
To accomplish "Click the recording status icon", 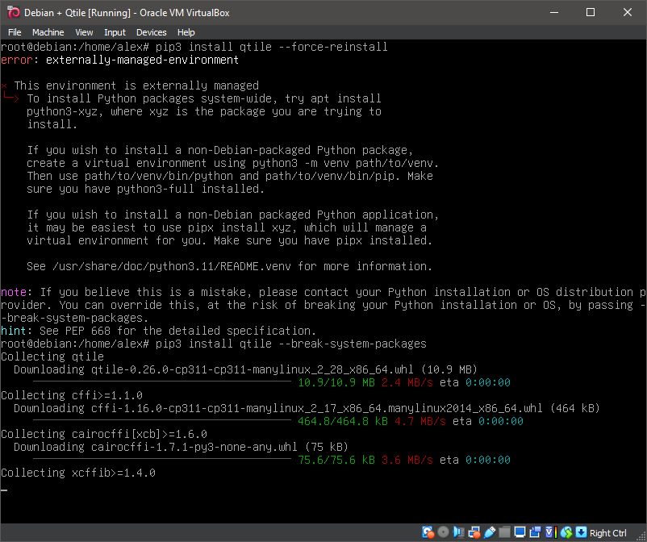I will (x=534, y=532).
